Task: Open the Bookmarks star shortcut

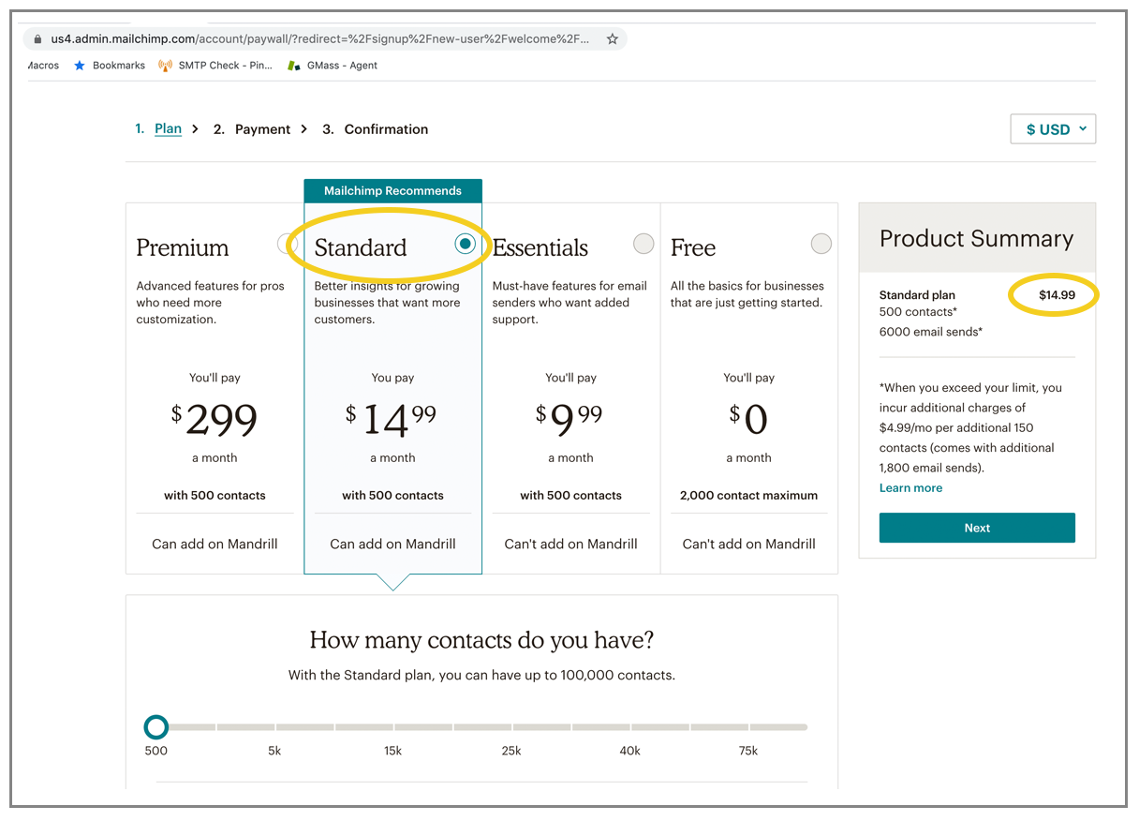Action: 80,66
